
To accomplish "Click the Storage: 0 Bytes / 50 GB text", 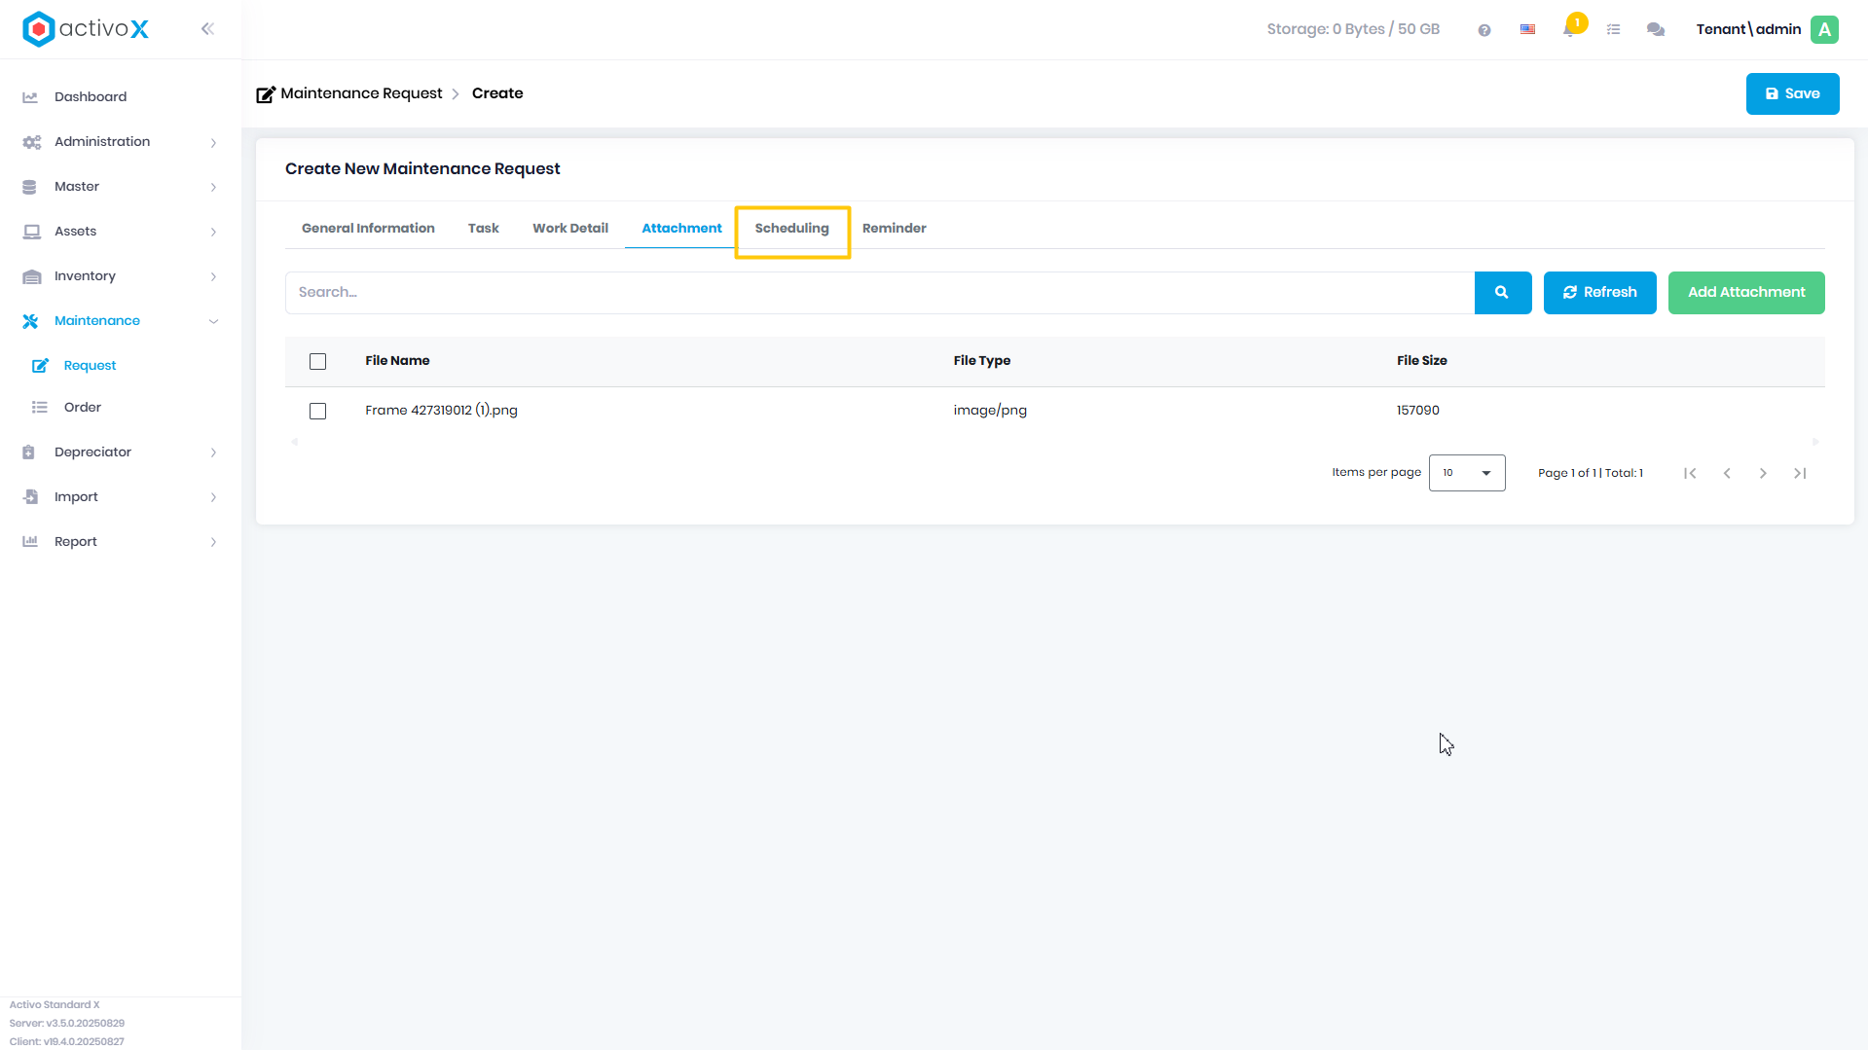I will (1353, 29).
